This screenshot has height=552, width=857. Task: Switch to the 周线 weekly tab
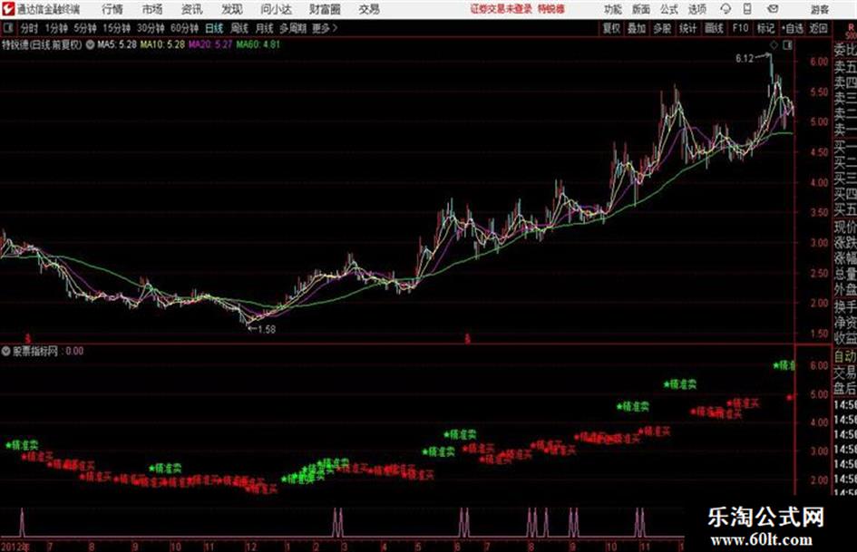[x=239, y=28]
